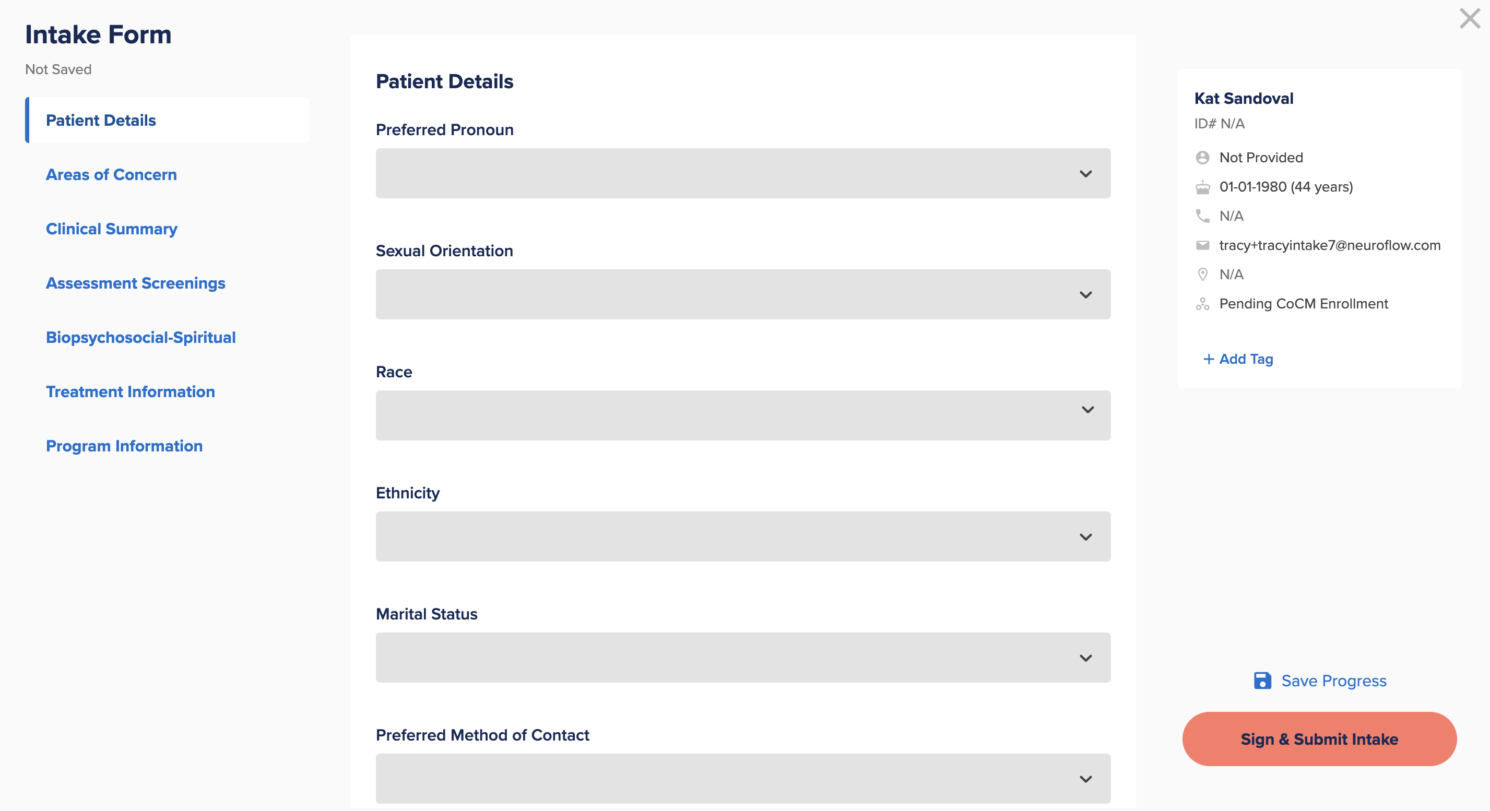The height and width of the screenshot is (811, 1490).
Task: Click the birthday cake date of birth icon
Action: point(1202,187)
